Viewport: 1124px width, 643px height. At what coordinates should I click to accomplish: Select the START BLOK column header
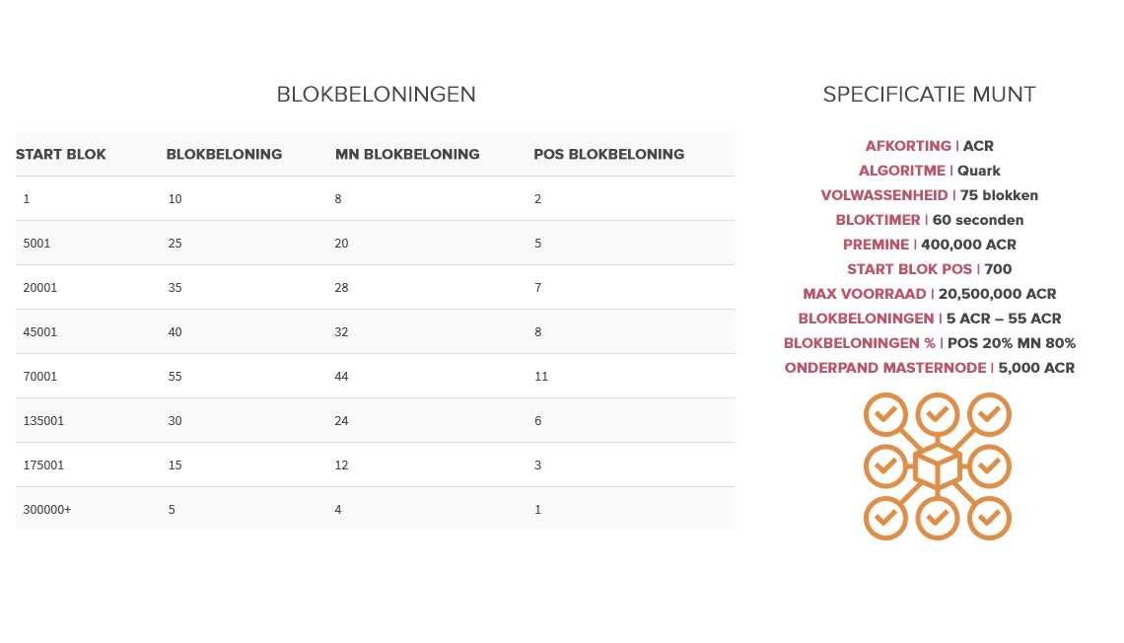[61, 154]
